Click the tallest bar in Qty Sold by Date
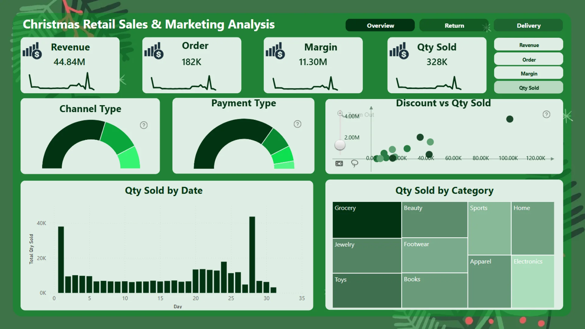 (253, 253)
